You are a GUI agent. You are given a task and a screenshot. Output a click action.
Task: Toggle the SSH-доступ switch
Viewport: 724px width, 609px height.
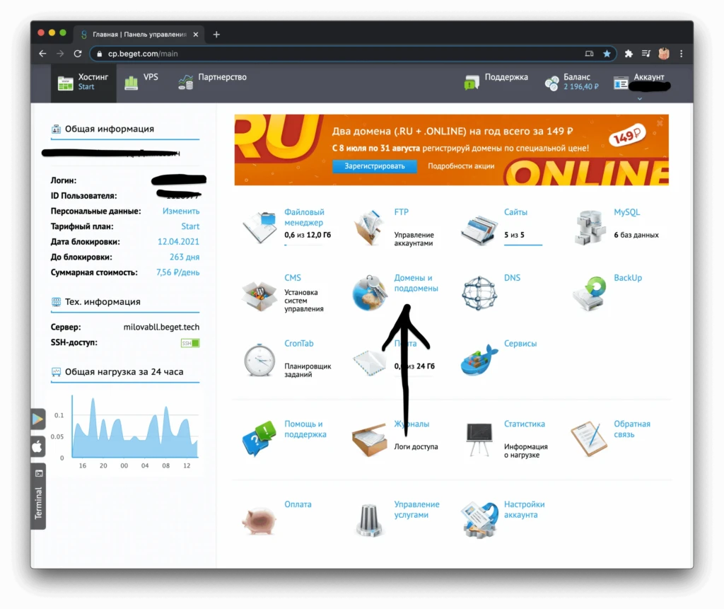click(189, 343)
